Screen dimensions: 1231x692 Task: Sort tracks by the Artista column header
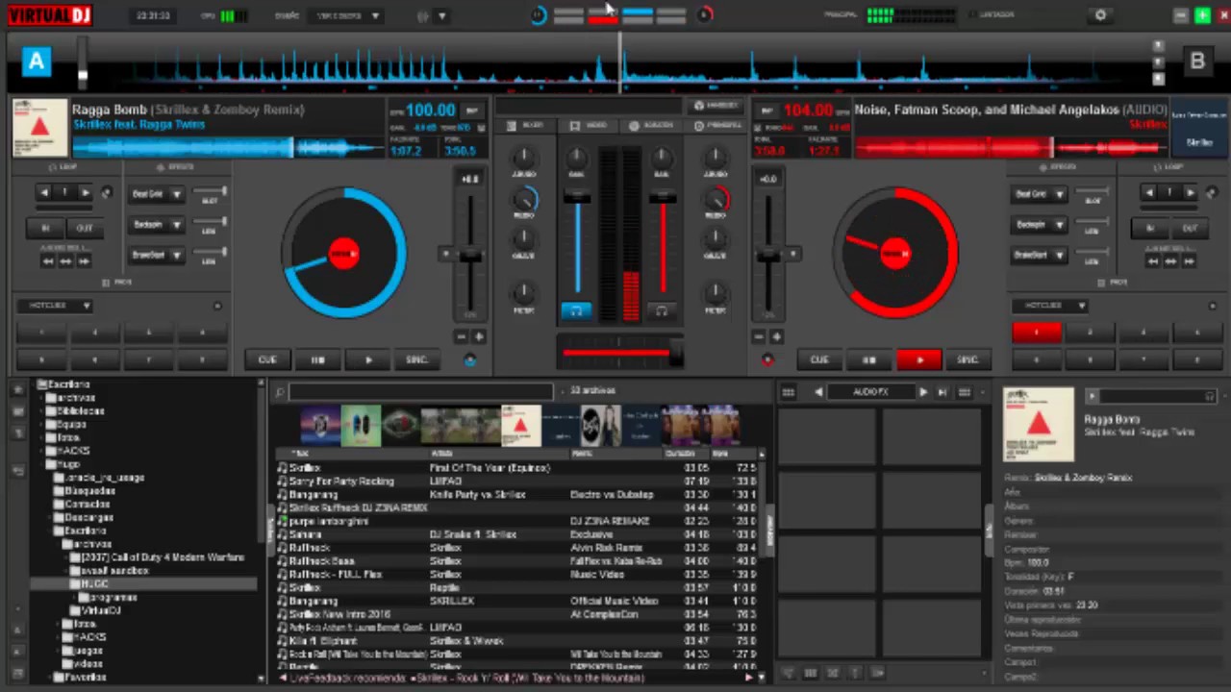(498, 453)
